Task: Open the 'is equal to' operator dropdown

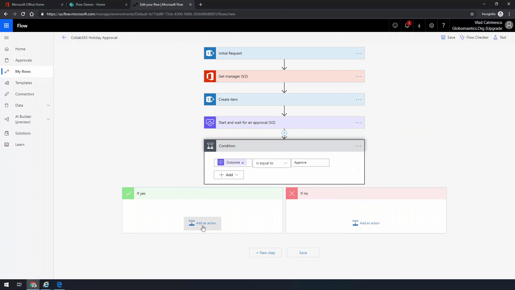Action: click(271, 163)
